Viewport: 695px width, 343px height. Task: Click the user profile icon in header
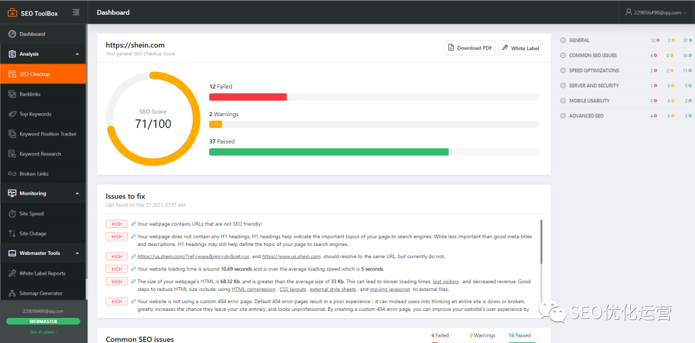point(628,12)
